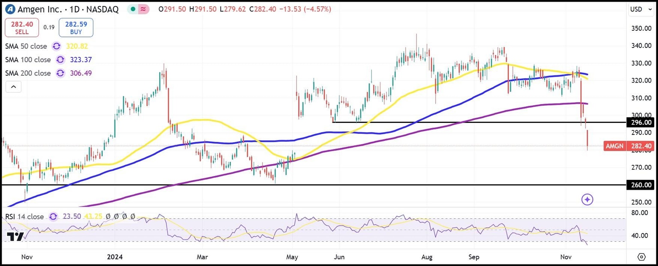The image size is (658, 266).
Task: Select the RSI 14 close legend title
Action: 24,217
